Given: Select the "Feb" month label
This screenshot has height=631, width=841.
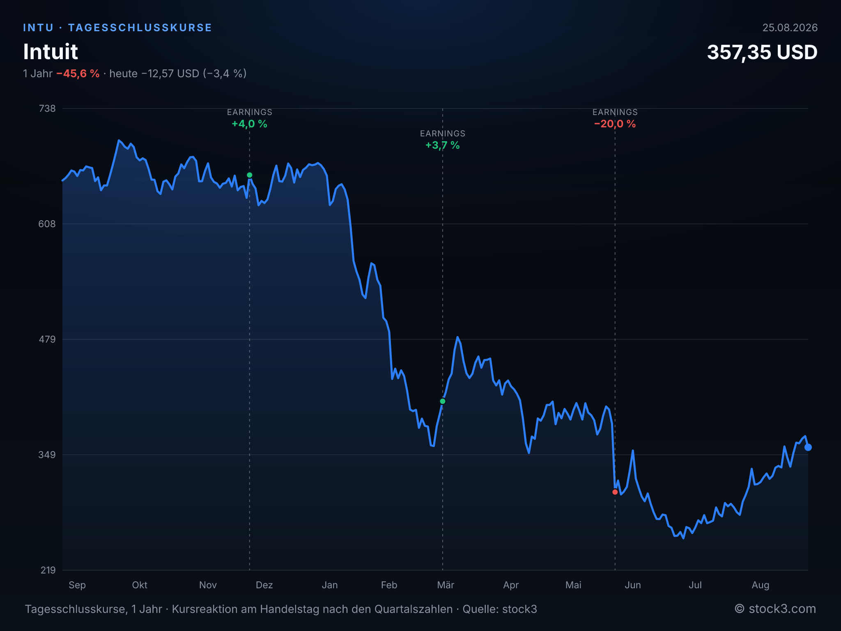Looking at the screenshot, I should coord(389,585).
